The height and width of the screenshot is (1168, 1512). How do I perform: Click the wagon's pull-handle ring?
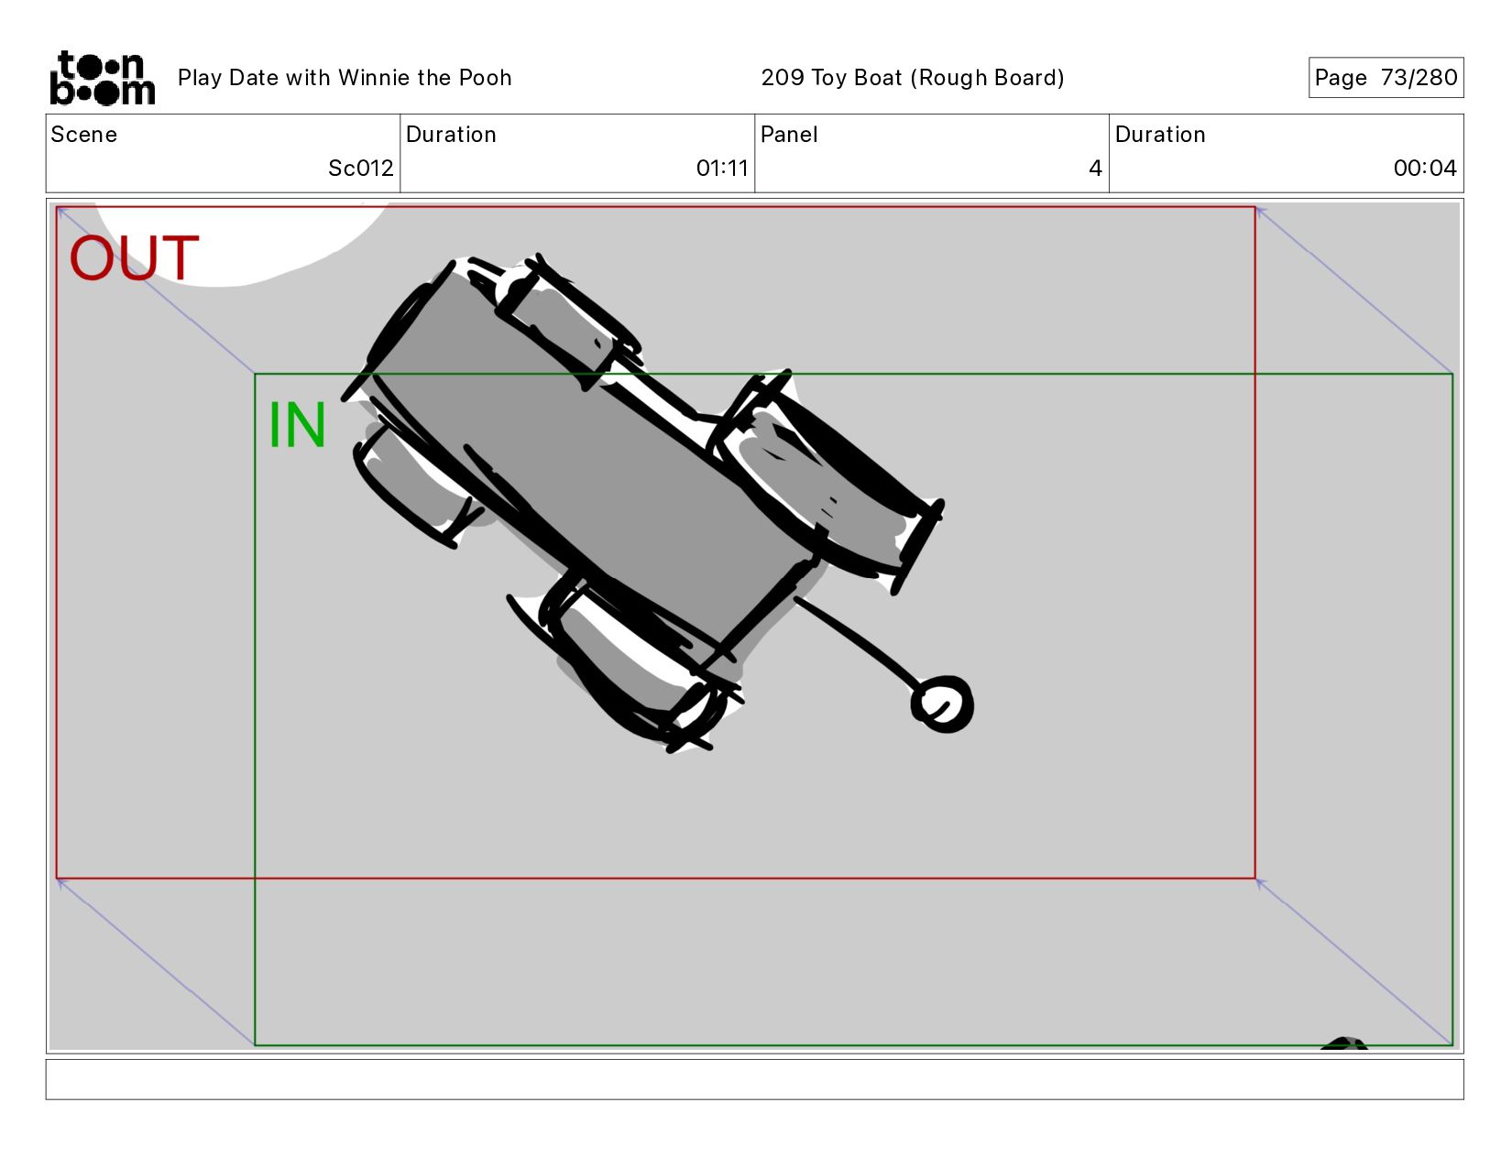coord(942,704)
